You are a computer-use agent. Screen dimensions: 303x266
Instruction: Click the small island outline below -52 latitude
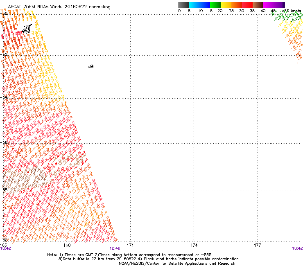[91, 66]
